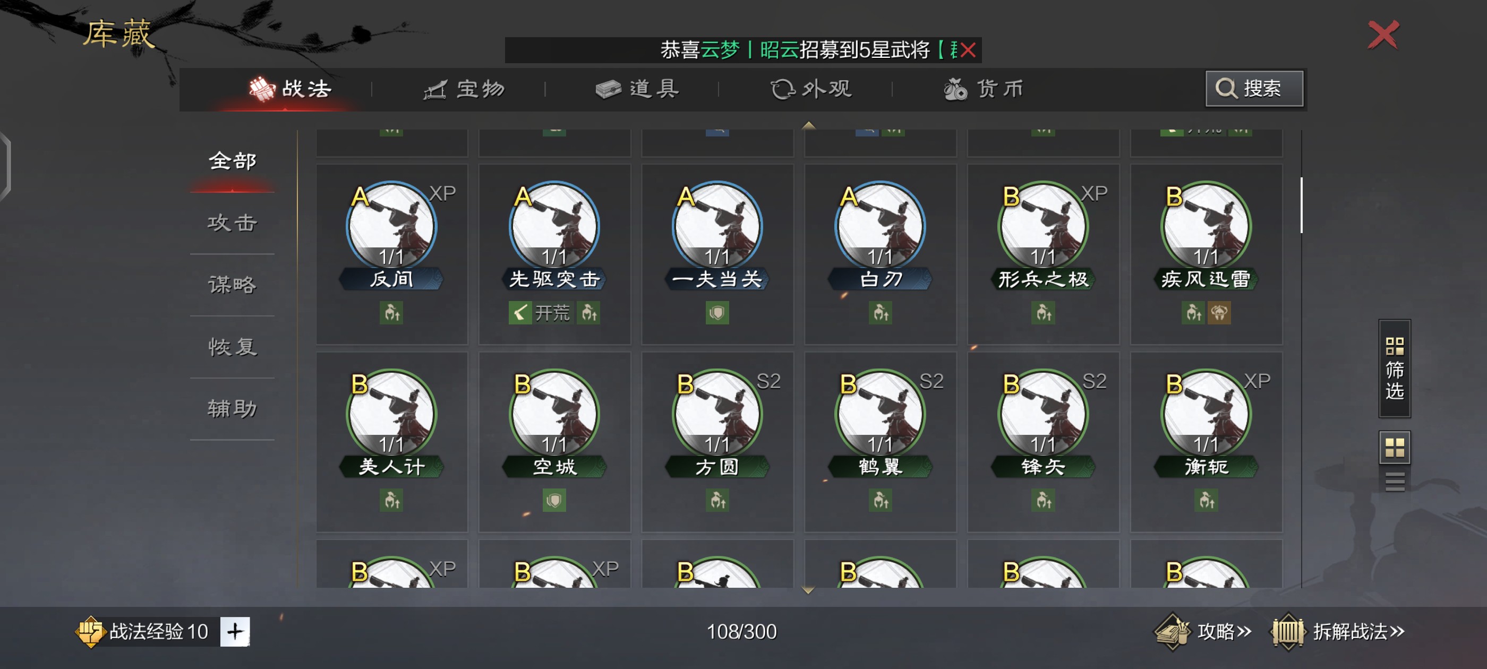Add tactic experience with plus button

pos(235,631)
